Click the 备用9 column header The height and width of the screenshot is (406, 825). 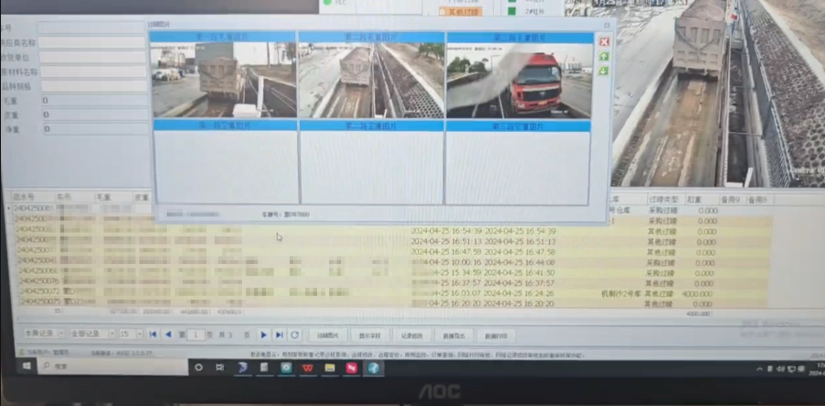pyautogui.click(x=732, y=200)
